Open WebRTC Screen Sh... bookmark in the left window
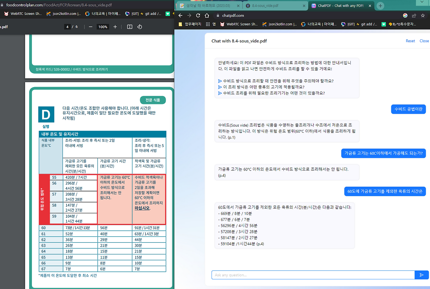The height and width of the screenshot is (289, 430). [x=23, y=14]
